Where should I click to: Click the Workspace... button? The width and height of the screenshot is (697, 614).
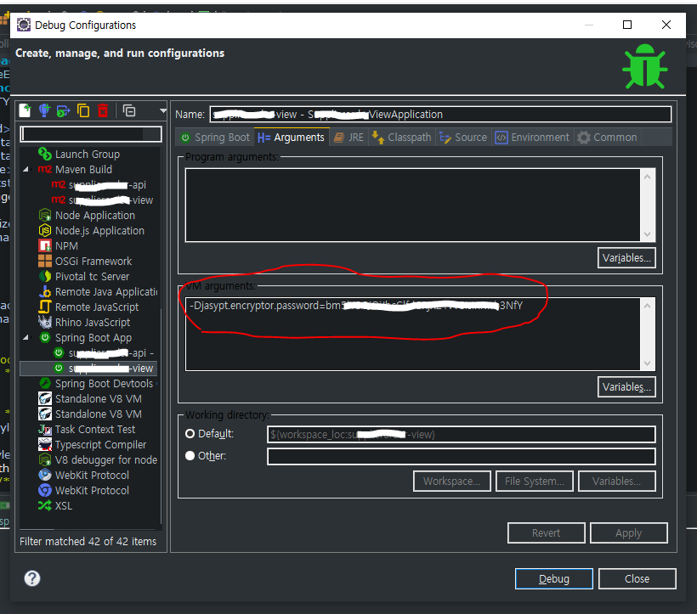[451, 482]
